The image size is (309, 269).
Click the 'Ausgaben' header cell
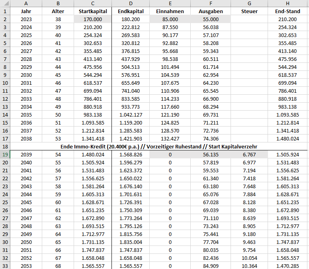(x=211, y=12)
